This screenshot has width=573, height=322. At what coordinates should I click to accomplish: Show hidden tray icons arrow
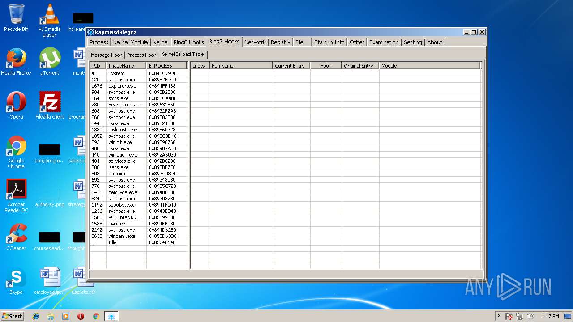click(x=499, y=316)
